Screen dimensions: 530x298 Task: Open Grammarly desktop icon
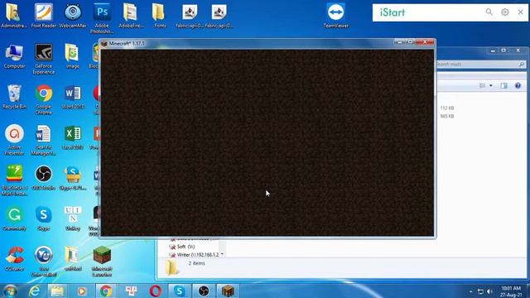pyautogui.click(x=14, y=219)
